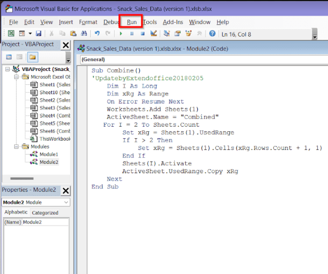Screen dimensions: 328x274
Task: Select ThisWorkbook in project tree
Action: [55, 139]
